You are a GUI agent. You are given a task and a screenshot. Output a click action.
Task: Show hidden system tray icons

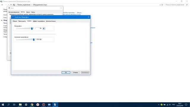(x=159, y=105)
